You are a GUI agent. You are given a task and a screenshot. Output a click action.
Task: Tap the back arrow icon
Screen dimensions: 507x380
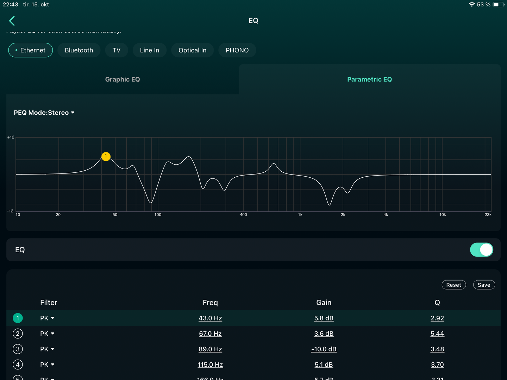pos(12,21)
